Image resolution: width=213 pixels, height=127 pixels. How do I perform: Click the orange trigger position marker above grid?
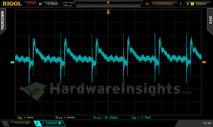[108, 12]
